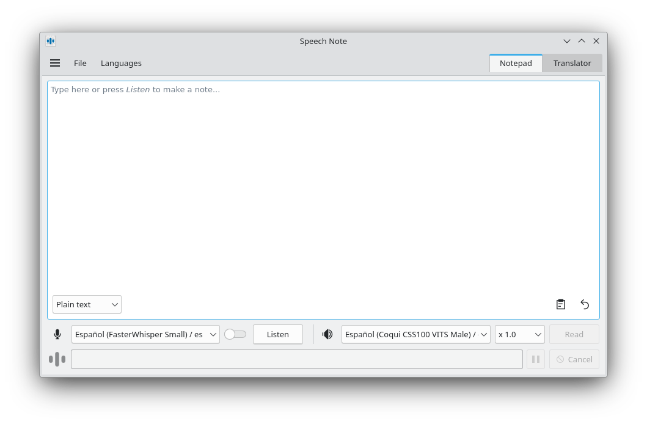Click the Speech Note app icon

[51, 41]
